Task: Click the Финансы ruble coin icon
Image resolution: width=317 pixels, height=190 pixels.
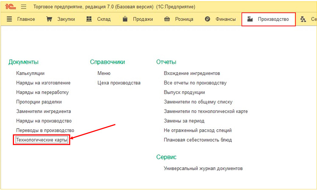Action: pyautogui.click(x=208, y=19)
